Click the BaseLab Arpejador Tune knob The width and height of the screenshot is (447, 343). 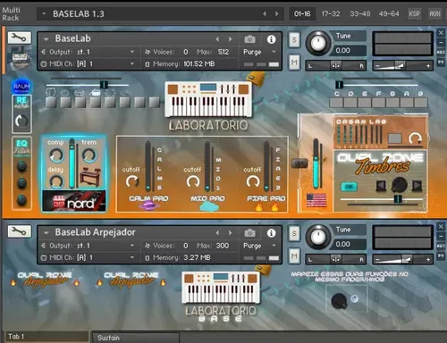tap(318, 237)
